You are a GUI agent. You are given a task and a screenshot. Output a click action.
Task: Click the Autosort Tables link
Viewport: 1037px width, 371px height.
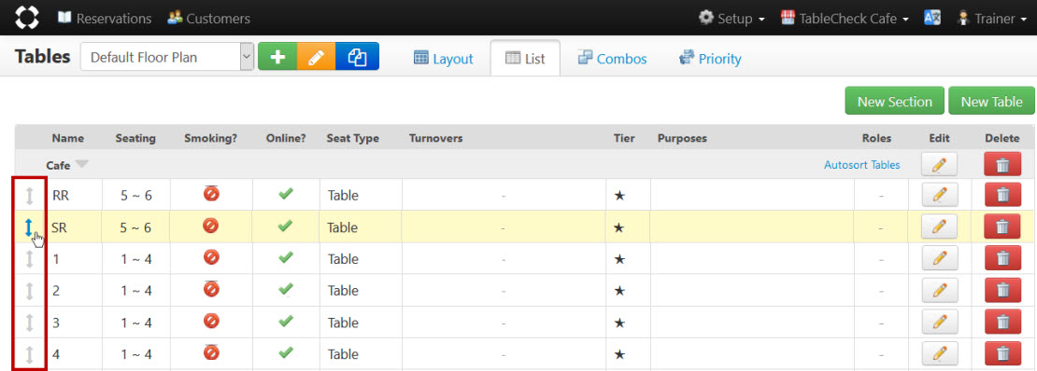[861, 165]
